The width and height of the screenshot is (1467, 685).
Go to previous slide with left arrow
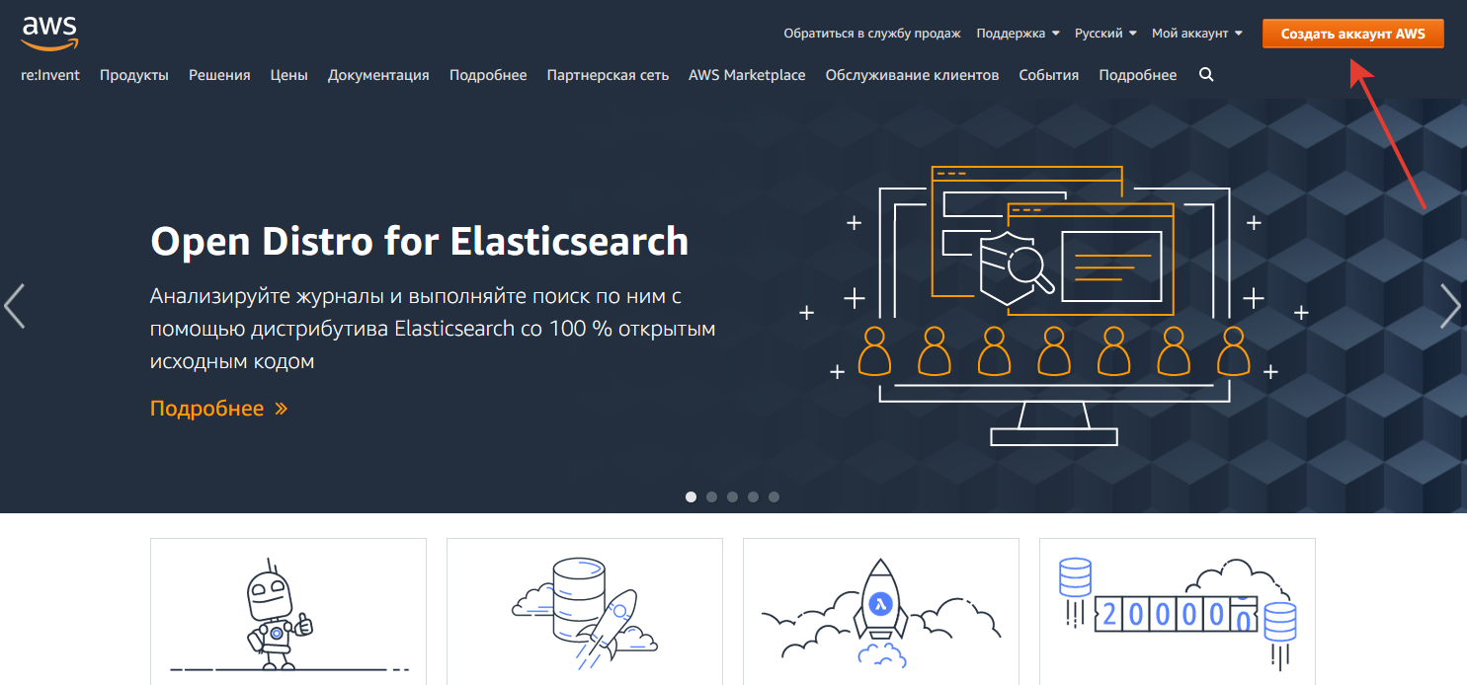coord(15,306)
